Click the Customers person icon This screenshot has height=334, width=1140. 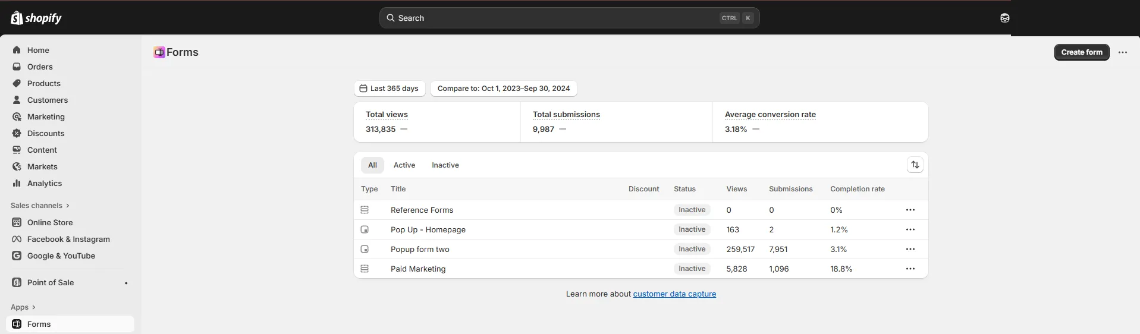click(x=17, y=100)
